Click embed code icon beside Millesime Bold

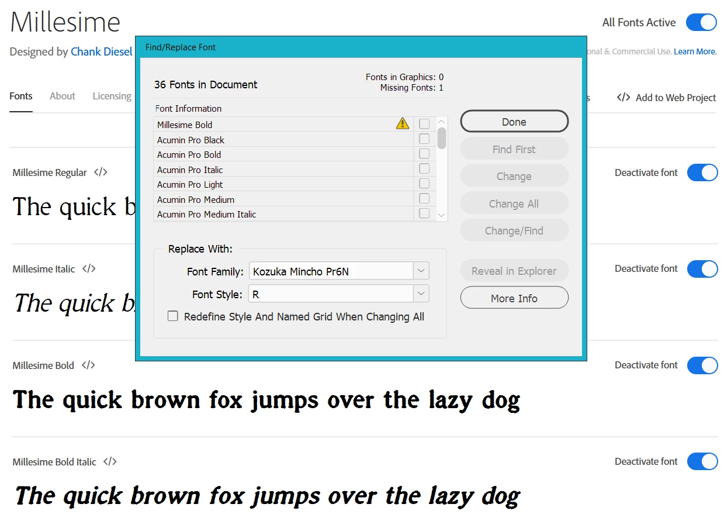(x=88, y=365)
